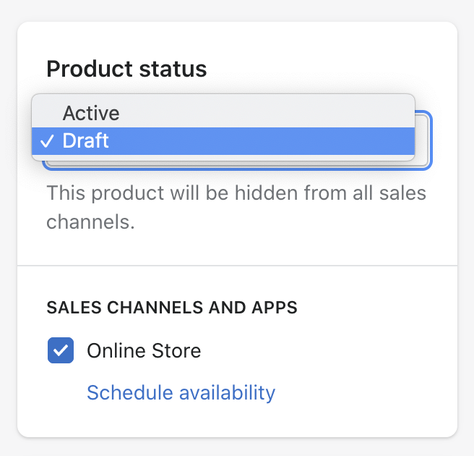Click the white tick inside Online Store box
The width and height of the screenshot is (474, 456).
point(61,350)
